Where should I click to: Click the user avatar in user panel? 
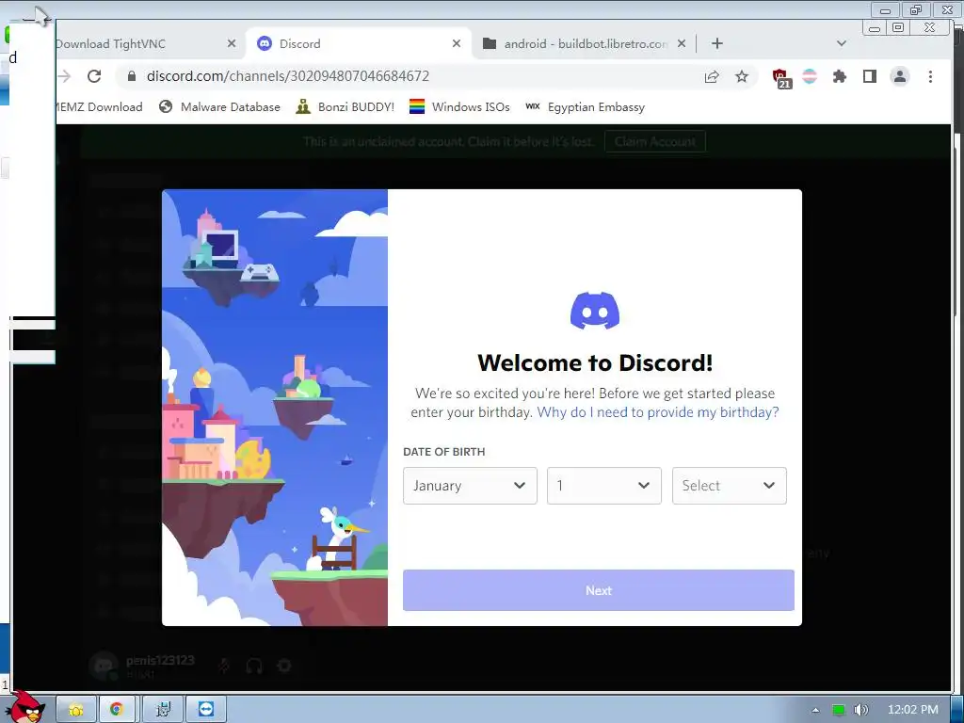click(x=104, y=667)
